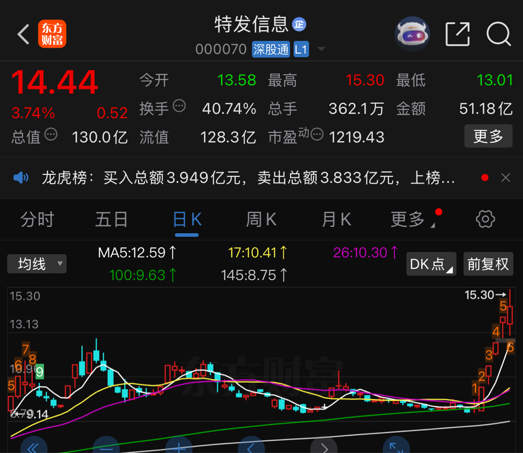
Task: Toggle DK点 signal display
Action: click(x=431, y=264)
